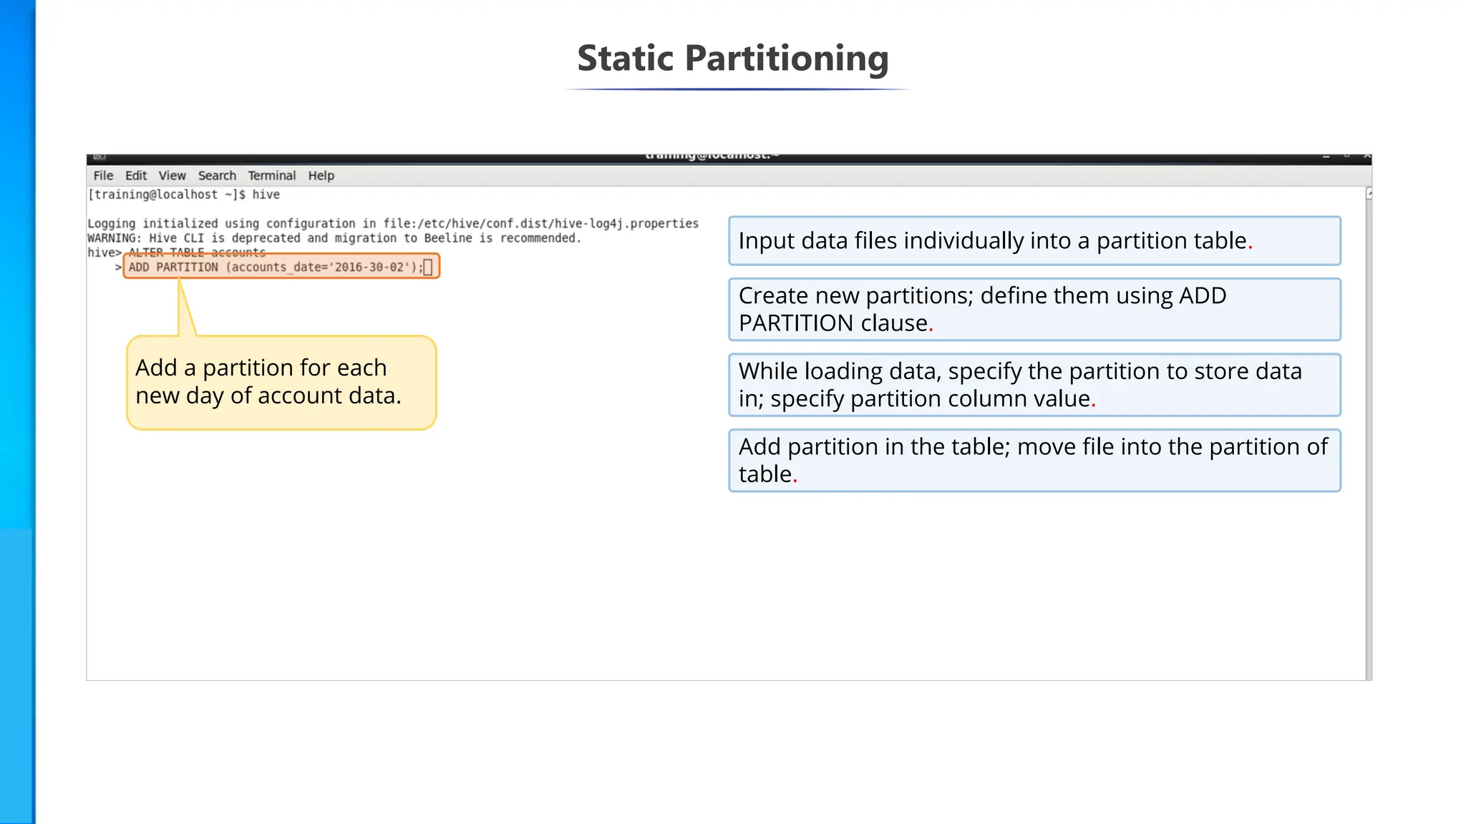Open the Help menu

coord(321,176)
